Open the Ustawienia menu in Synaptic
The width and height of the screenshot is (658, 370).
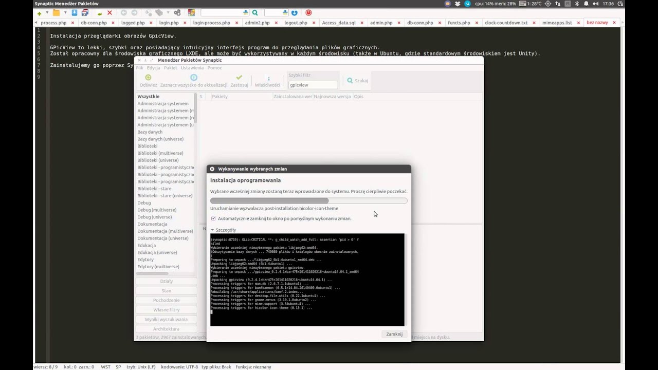[x=192, y=68]
